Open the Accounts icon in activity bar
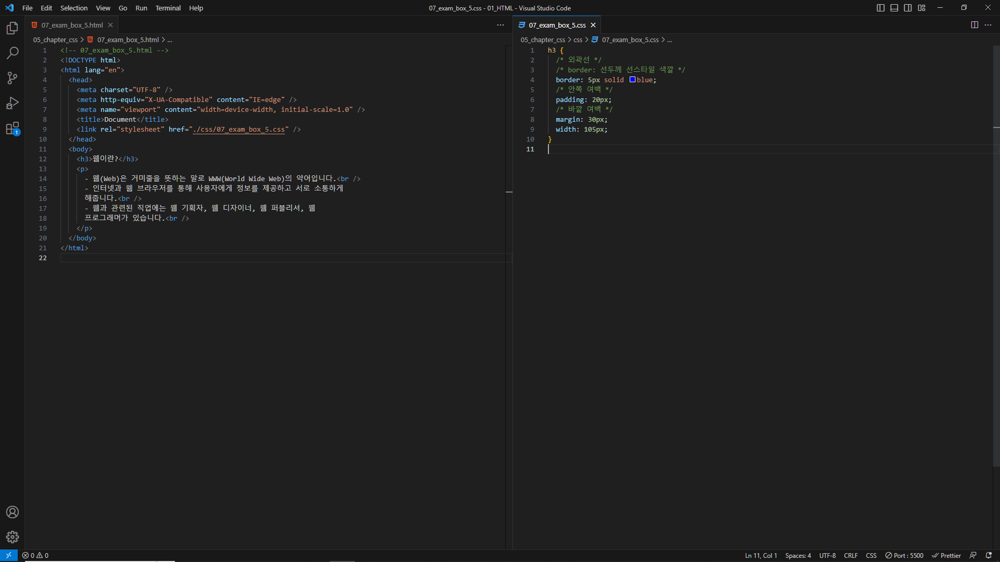This screenshot has width=1000, height=562. pyautogui.click(x=12, y=512)
